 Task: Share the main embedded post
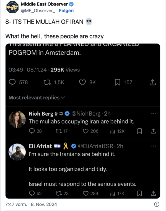(153, 82)
